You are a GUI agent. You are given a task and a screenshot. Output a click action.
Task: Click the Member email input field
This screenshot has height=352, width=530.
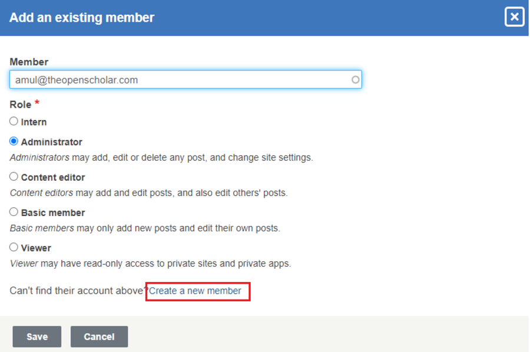pos(177,79)
